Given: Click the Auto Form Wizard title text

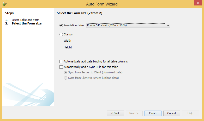Looking at the screenshot, I should (102, 4).
